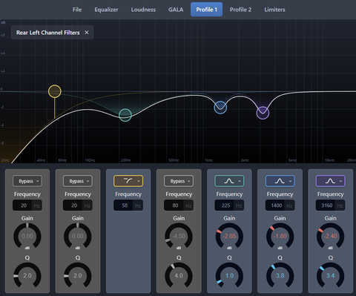Click second band Q knob reading 2.0

(x=78, y=276)
